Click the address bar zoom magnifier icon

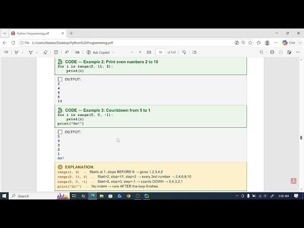(x=243, y=43)
